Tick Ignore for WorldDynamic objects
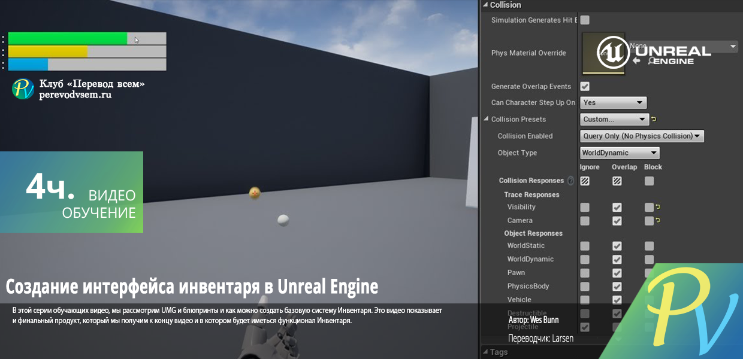This screenshot has width=743, height=359. (585, 260)
